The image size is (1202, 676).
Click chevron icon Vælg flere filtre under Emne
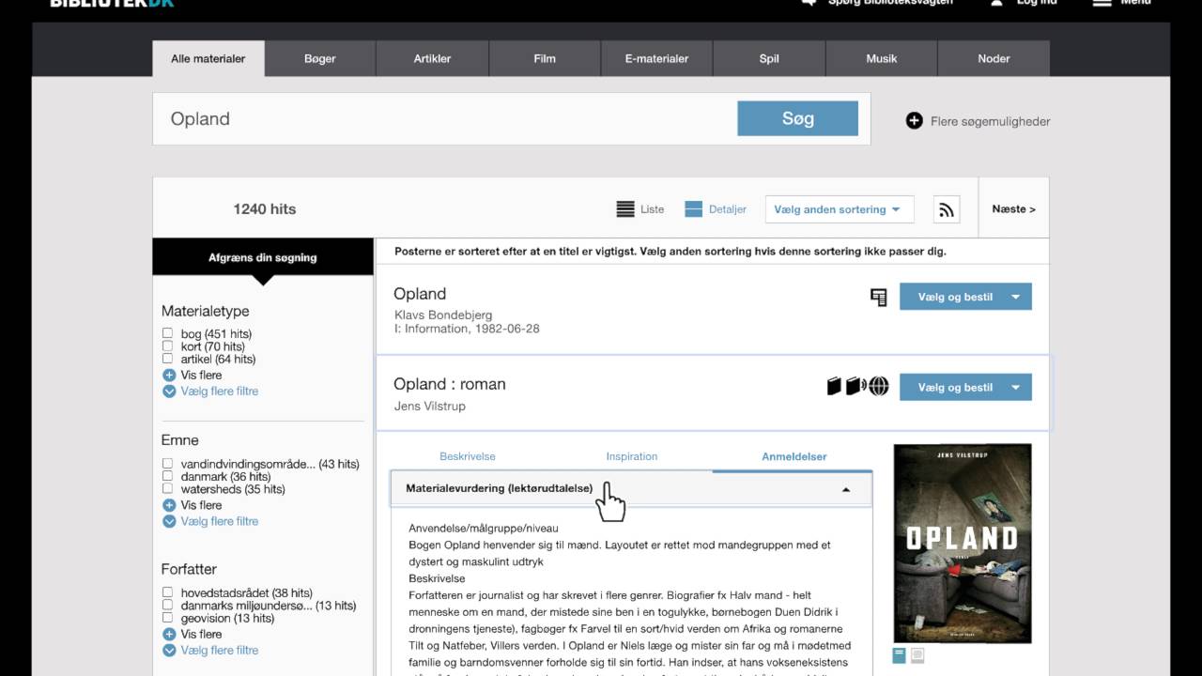tap(169, 521)
